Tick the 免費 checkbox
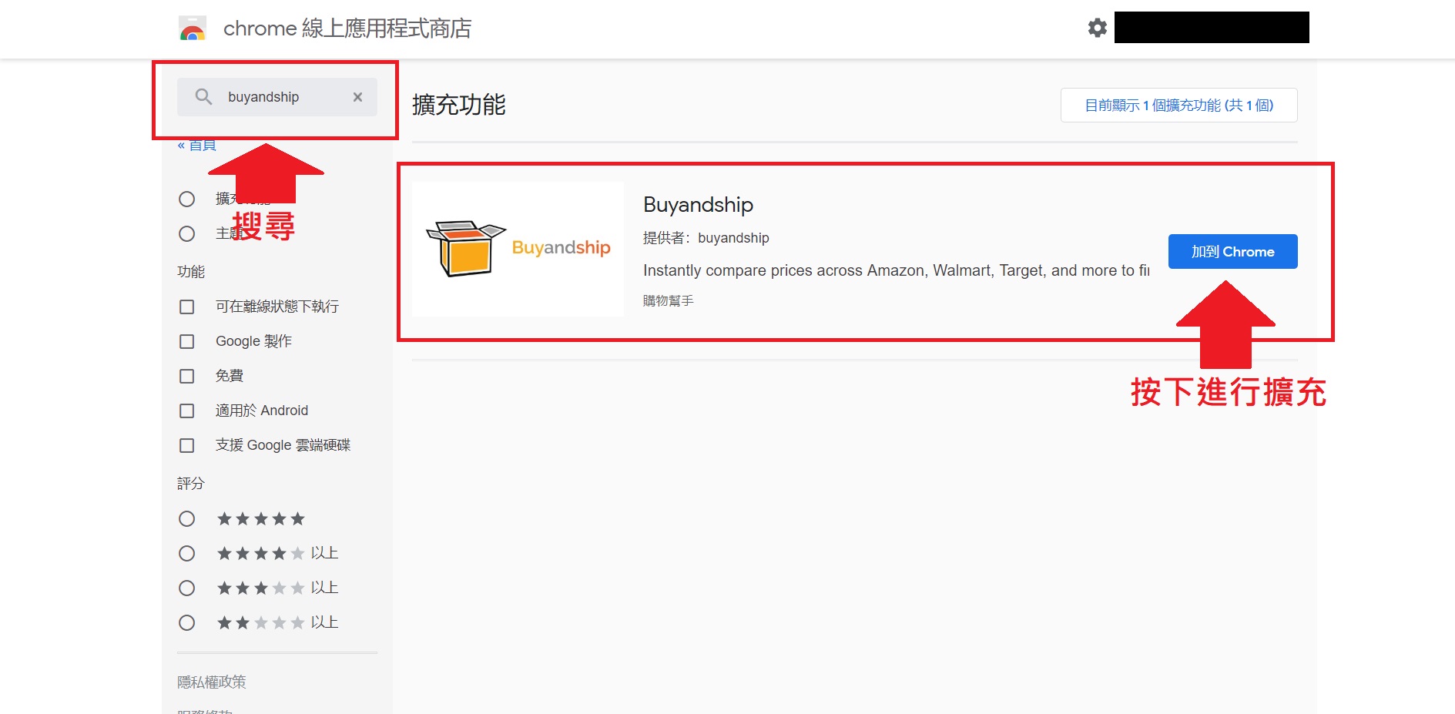Image resolution: width=1455 pixels, height=714 pixels. tap(186, 376)
